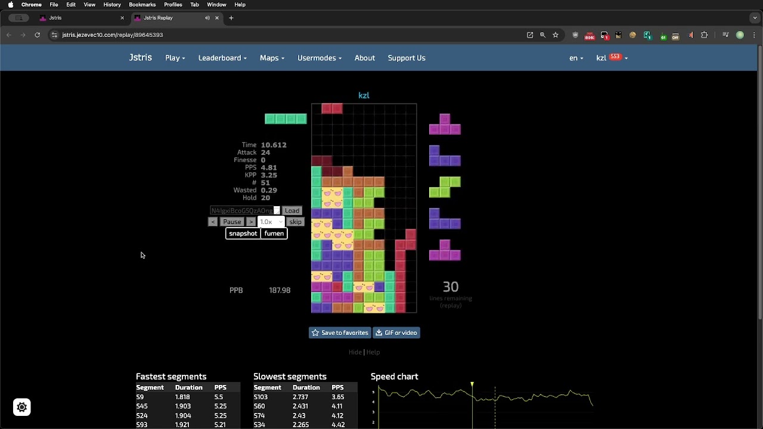The width and height of the screenshot is (763, 429).
Task: Open the Chrome three-dot menu
Action: [x=754, y=35]
